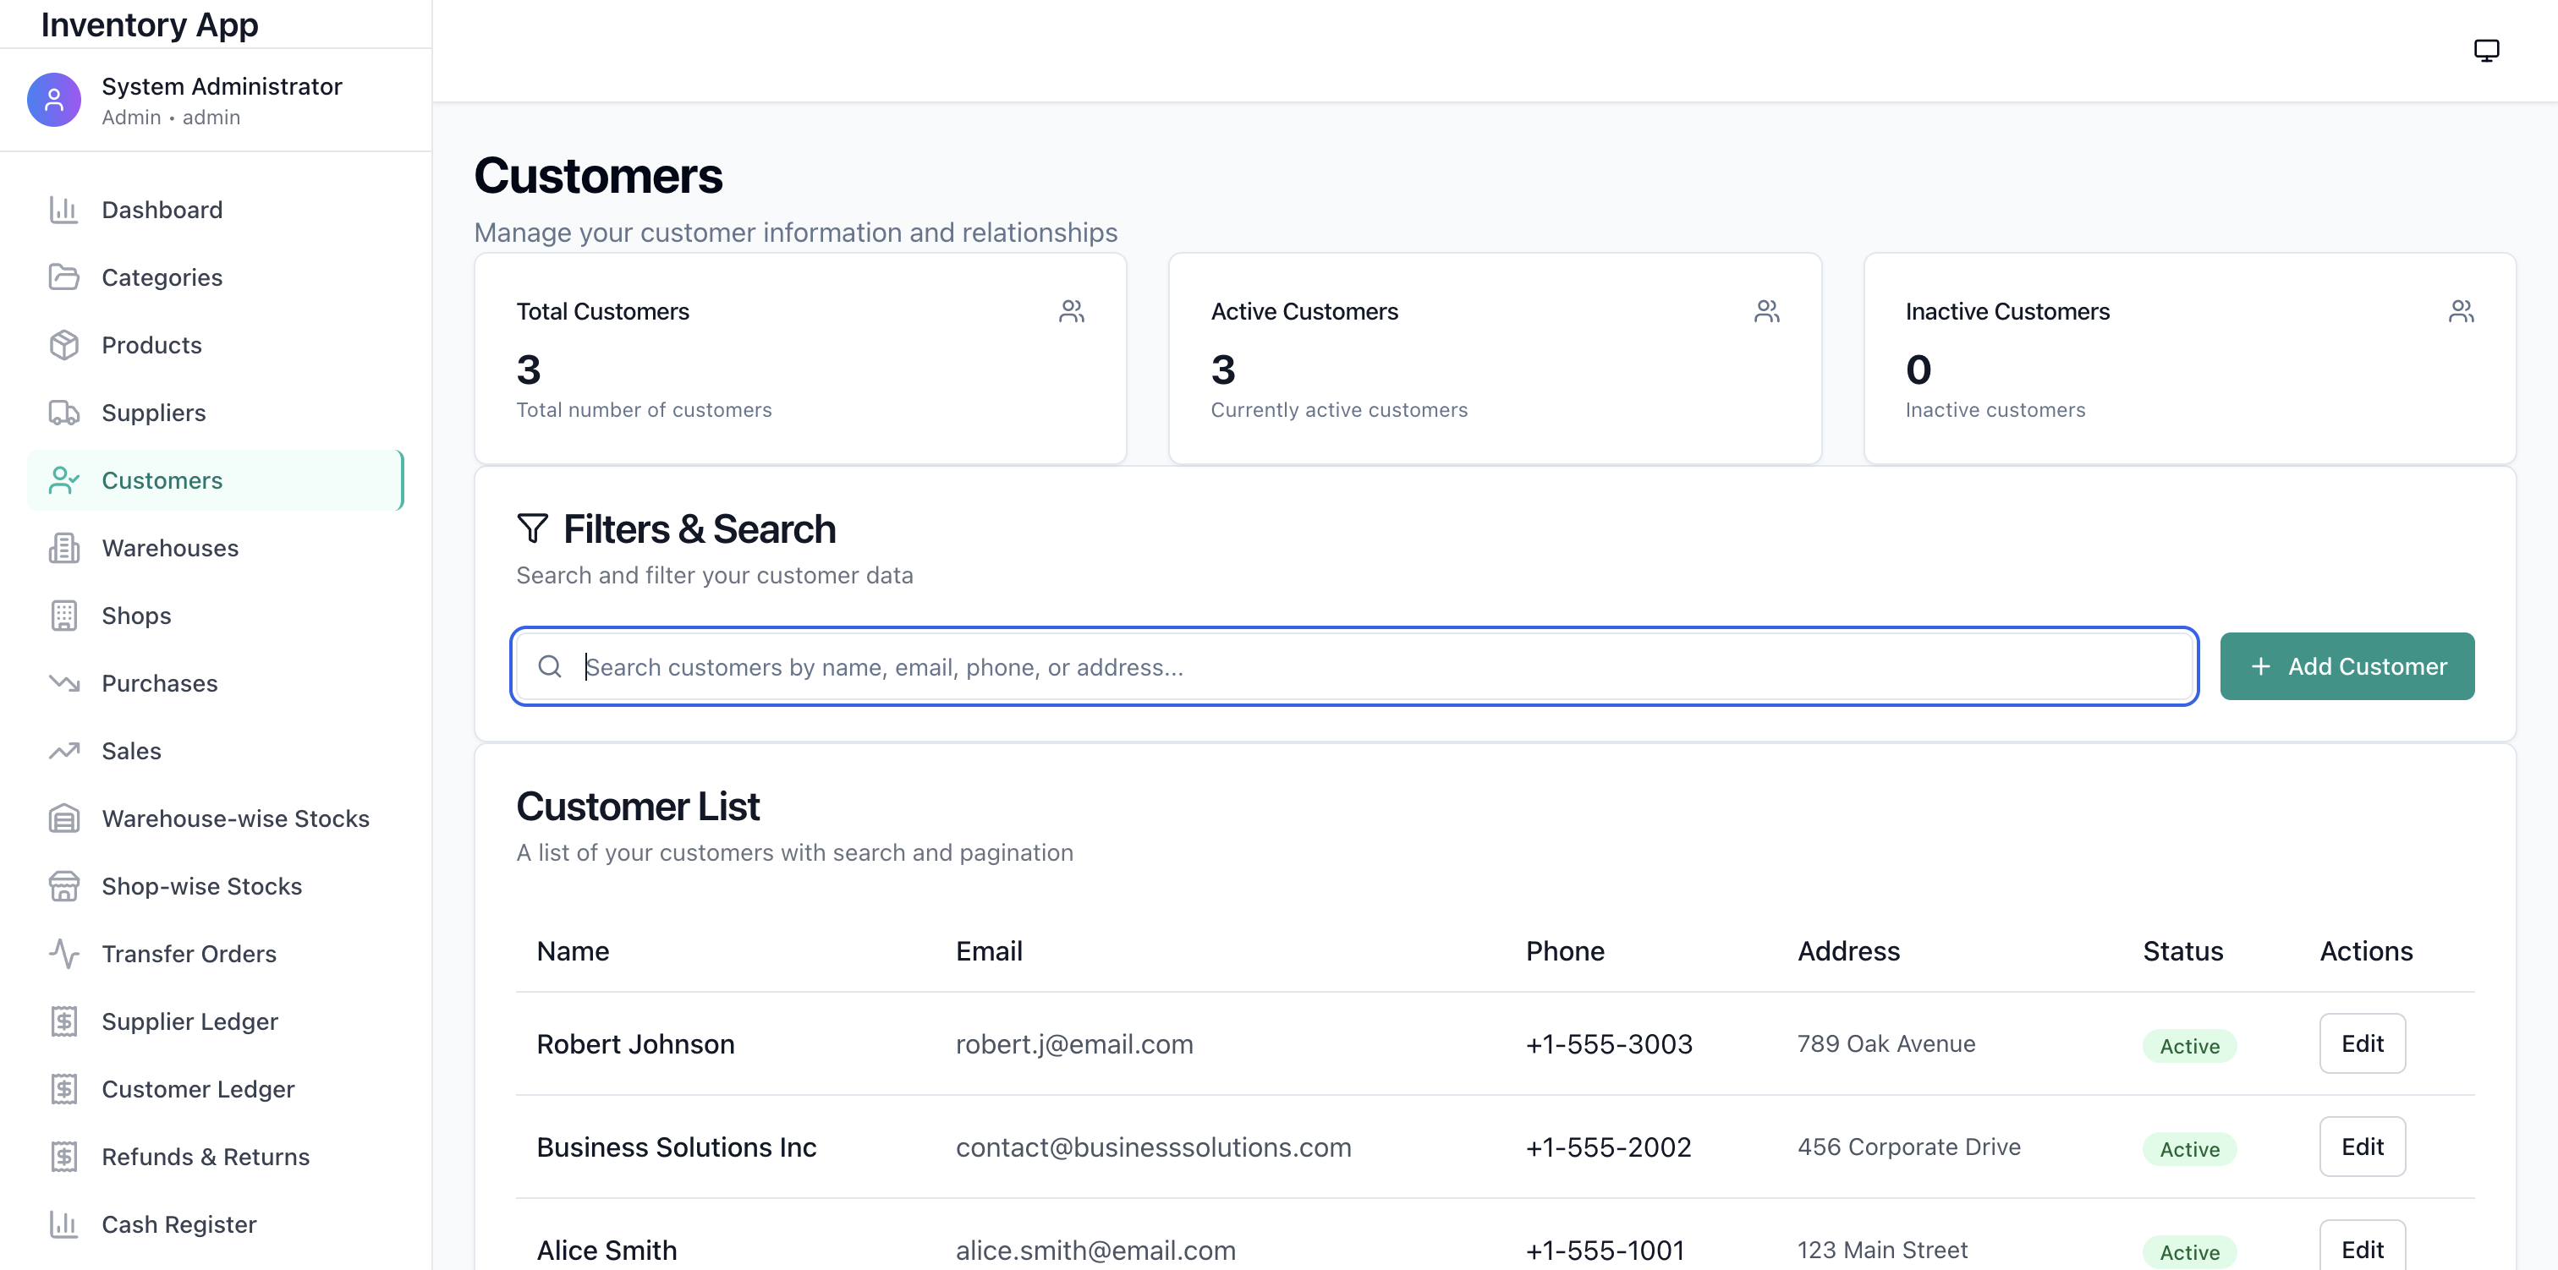Viewport: 2558px width, 1270px height.
Task: Click the alice.smith@email.com email cell
Action: pyautogui.click(x=1096, y=1251)
